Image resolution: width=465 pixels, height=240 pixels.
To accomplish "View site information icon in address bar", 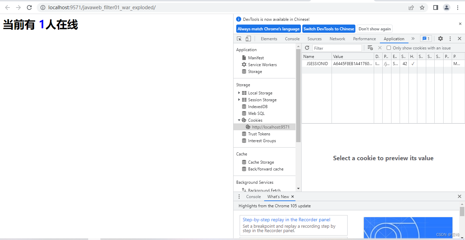I will 43,7.
